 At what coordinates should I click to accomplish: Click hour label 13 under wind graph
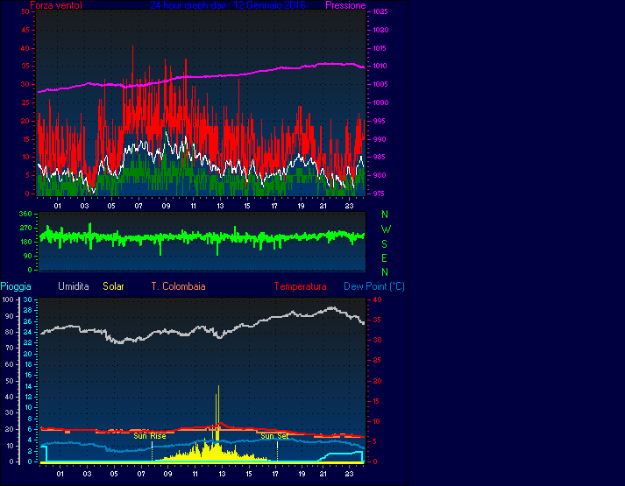(220, 206)
